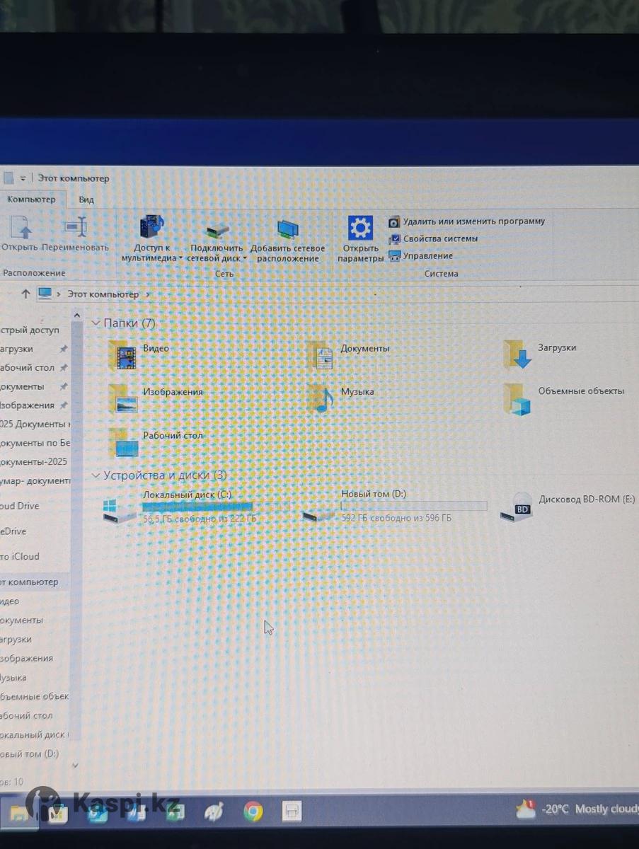Switch to the Компьютер ribbon tab
Image resolution: width=639 pixels, height=849 pixels.
point(31,200)
